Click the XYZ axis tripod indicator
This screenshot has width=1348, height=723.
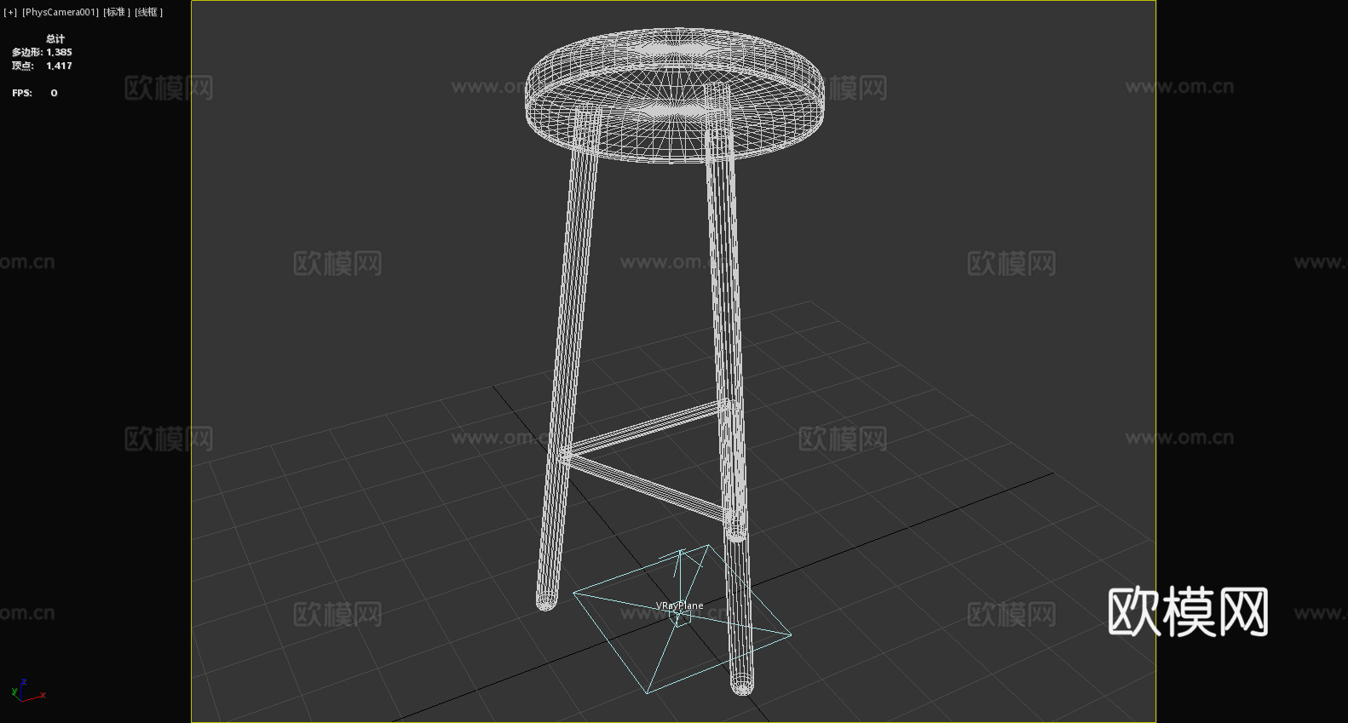(28, 691)
